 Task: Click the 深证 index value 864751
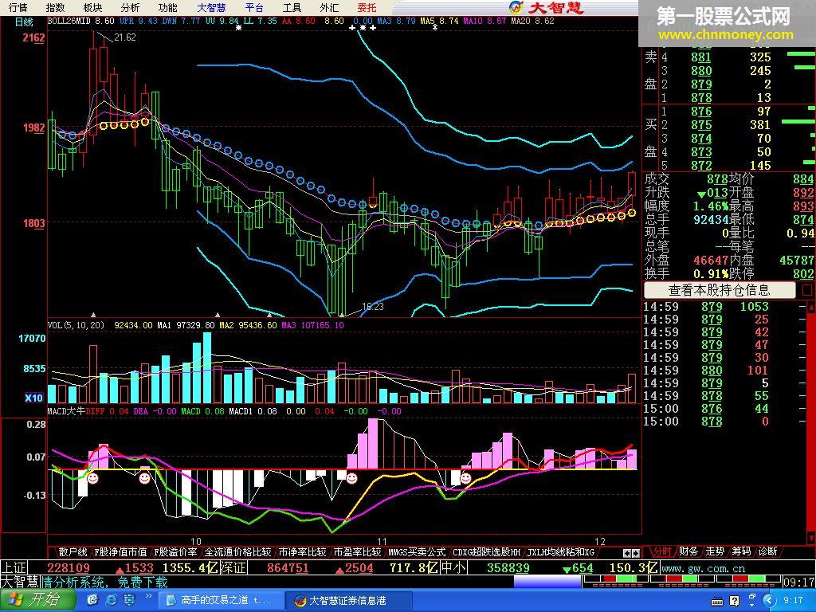[288, 567]
